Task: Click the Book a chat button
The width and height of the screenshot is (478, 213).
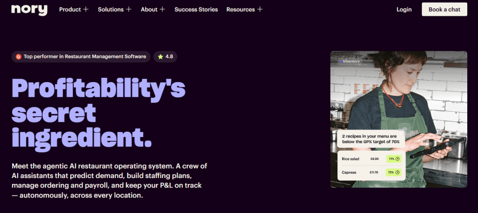Action: tap(444, 9)
